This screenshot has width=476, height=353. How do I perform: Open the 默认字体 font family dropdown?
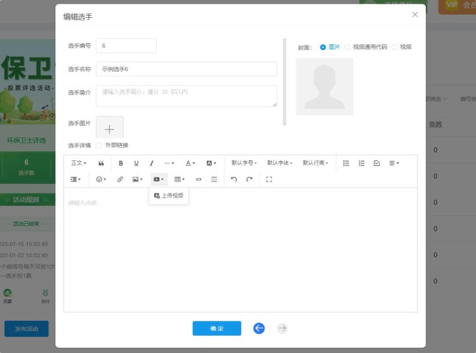coord(279,163)
